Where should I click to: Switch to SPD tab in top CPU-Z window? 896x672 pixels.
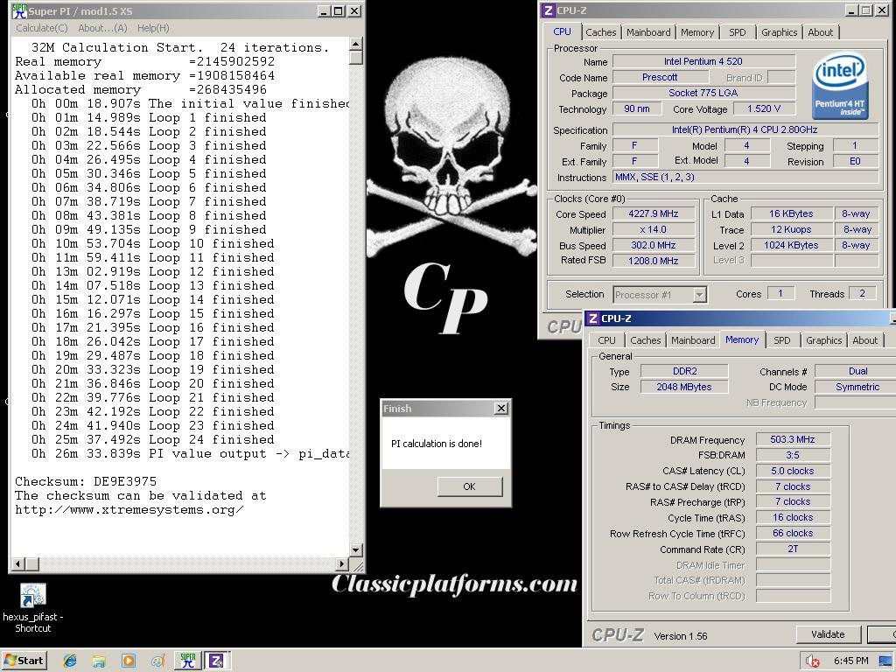tap(737, 32)
